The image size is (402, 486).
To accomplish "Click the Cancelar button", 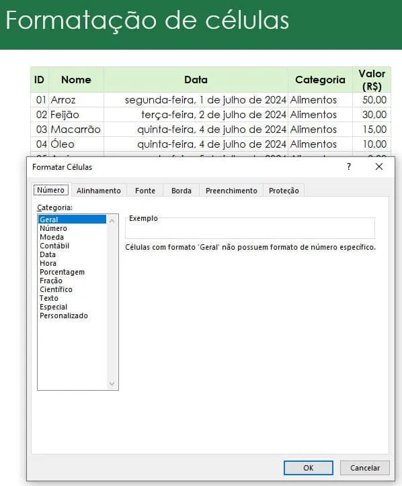I will click(x=365, y=468).
